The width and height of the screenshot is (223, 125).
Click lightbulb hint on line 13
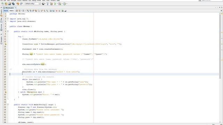point(6,44)
